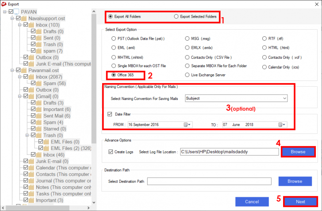Click the tree vertical scrollbar down arrow
322x211 pixels.
tap(94, 202)
